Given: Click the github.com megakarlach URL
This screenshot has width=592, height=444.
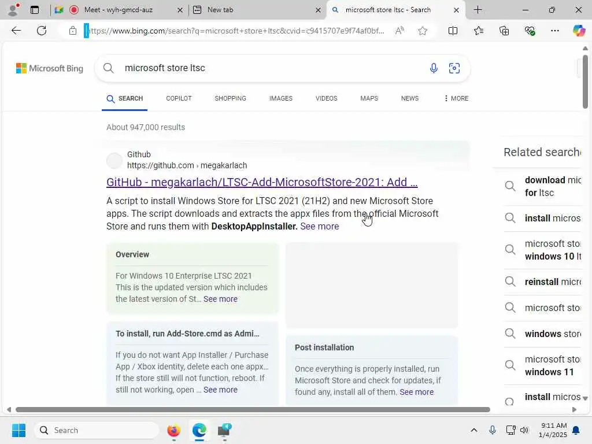Looking at the screenshot, I should [187, 165].
